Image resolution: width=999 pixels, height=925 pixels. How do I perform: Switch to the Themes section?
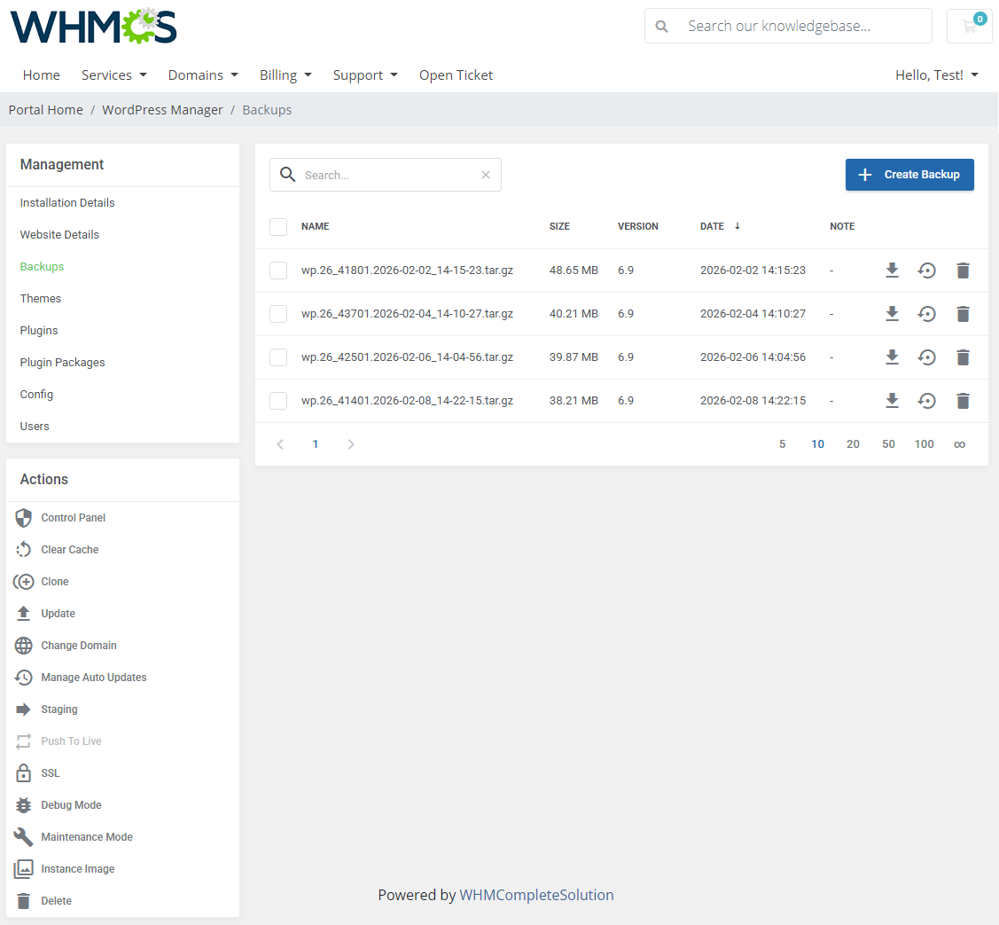[41, 298]
